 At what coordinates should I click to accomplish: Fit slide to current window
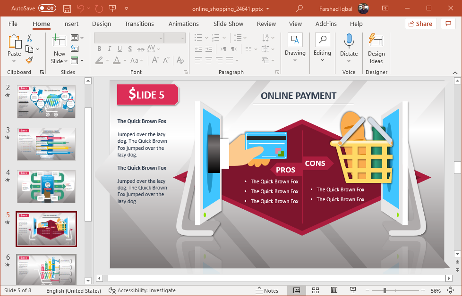pos(450,290)
